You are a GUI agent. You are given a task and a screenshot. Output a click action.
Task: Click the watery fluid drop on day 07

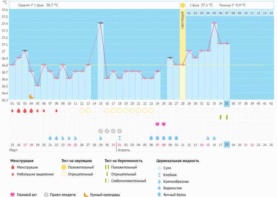click(50, 138)
